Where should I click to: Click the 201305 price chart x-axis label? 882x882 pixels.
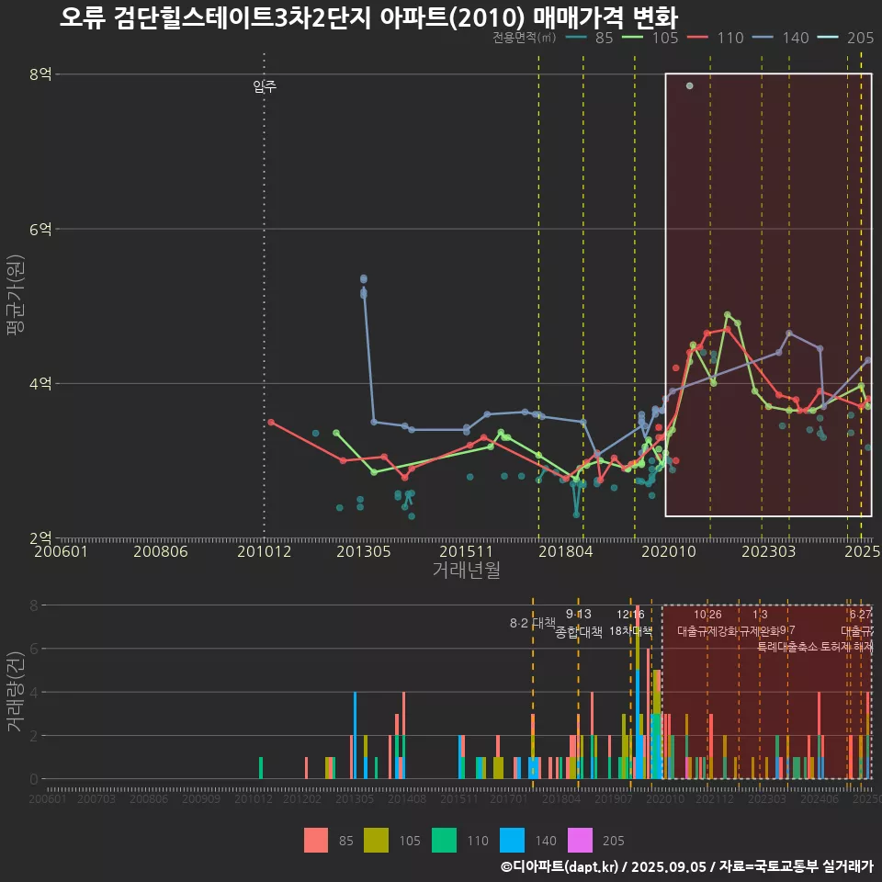364,551
